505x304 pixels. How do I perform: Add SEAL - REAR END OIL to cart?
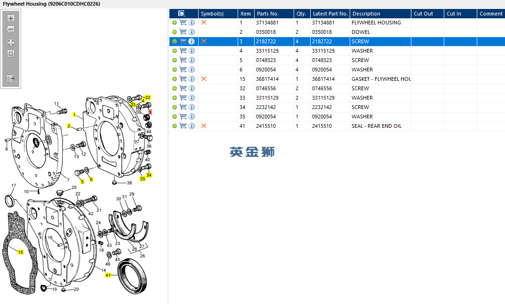(x=183, y=126)
